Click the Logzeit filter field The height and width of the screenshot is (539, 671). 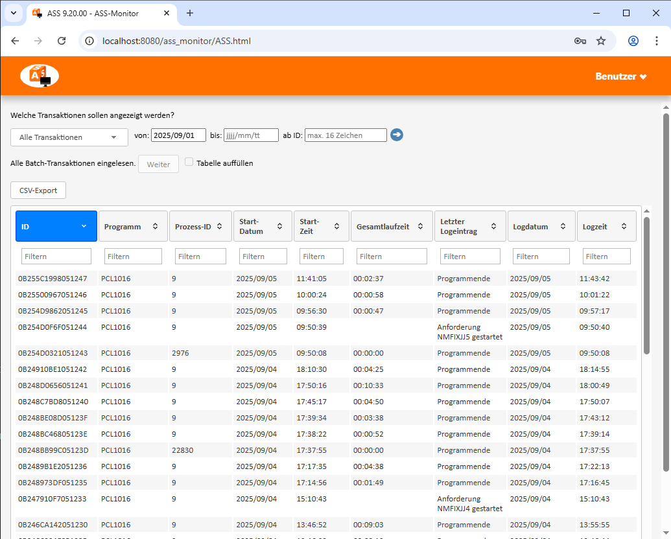[x=606, y=257]
